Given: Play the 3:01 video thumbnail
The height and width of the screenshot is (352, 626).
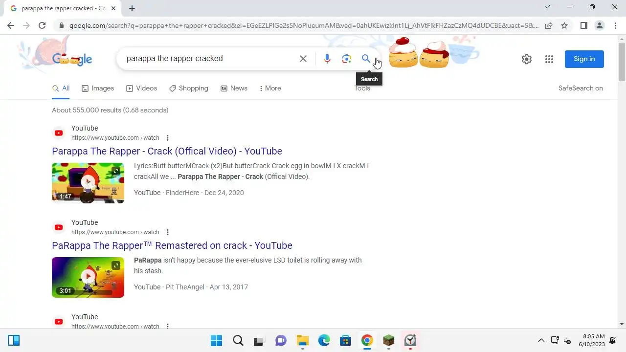Looking at the screenshot, I should click(88, 277).
